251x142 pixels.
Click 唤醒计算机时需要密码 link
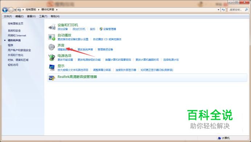point(118,60)
